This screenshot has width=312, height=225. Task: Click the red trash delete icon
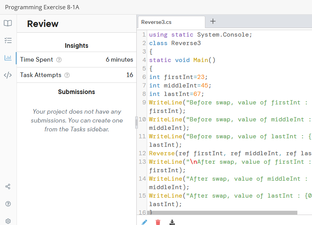(x=158, y=222)
